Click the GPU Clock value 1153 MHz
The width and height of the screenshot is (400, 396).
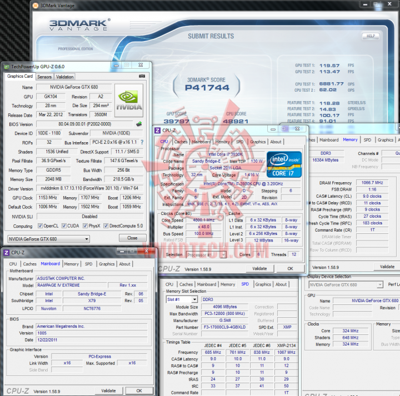48,198
